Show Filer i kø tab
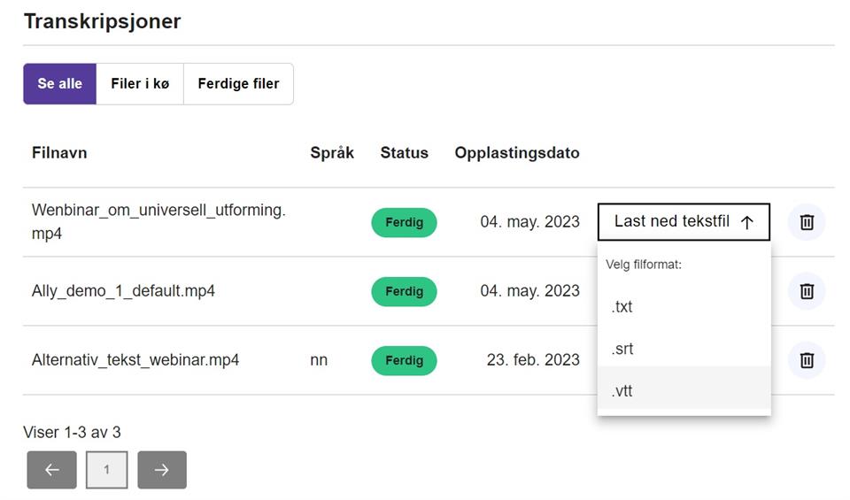 pos(140,84)
